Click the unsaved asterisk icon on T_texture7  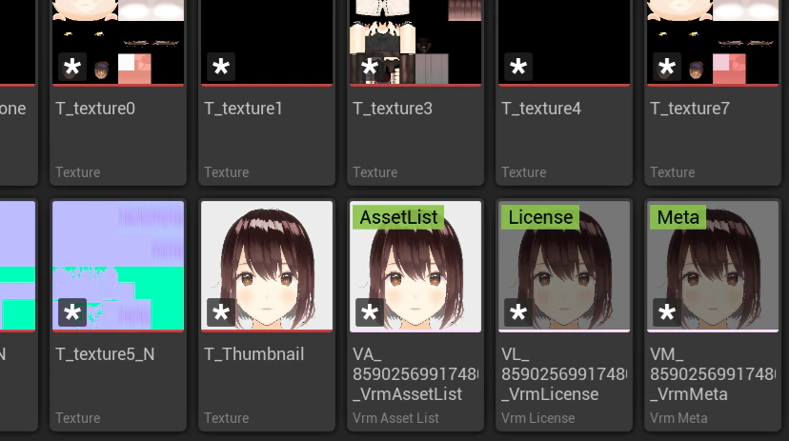667,67
